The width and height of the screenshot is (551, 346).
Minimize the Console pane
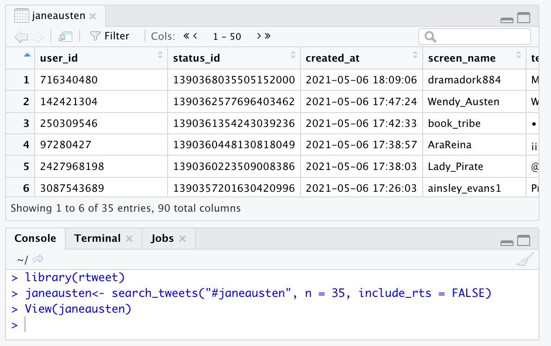coord(507,243)
